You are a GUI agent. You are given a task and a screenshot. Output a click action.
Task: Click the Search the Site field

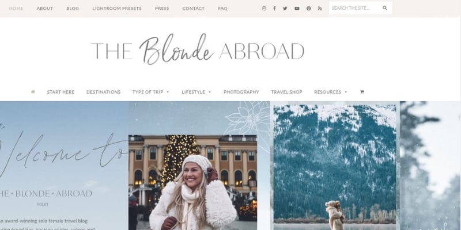click(356, 8)
